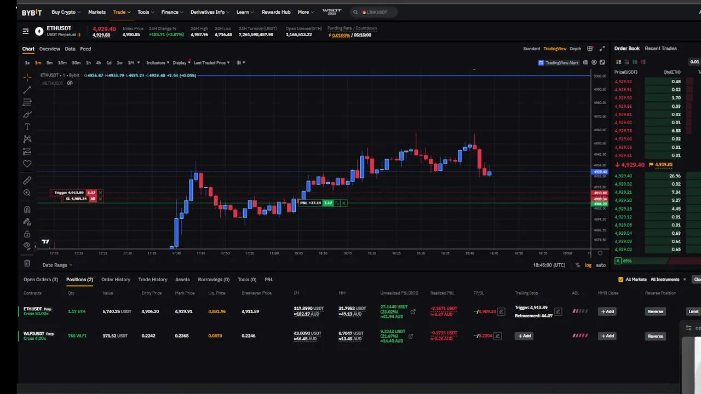
Task: Select the ruler measure tool
Action: tap(27, 181)
